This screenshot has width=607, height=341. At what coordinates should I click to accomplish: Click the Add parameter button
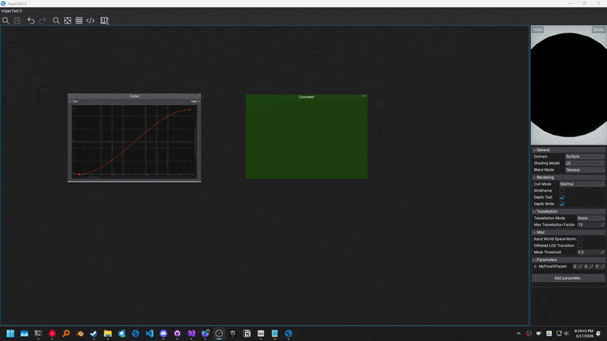pyautogui.click(x=568, y=278)
